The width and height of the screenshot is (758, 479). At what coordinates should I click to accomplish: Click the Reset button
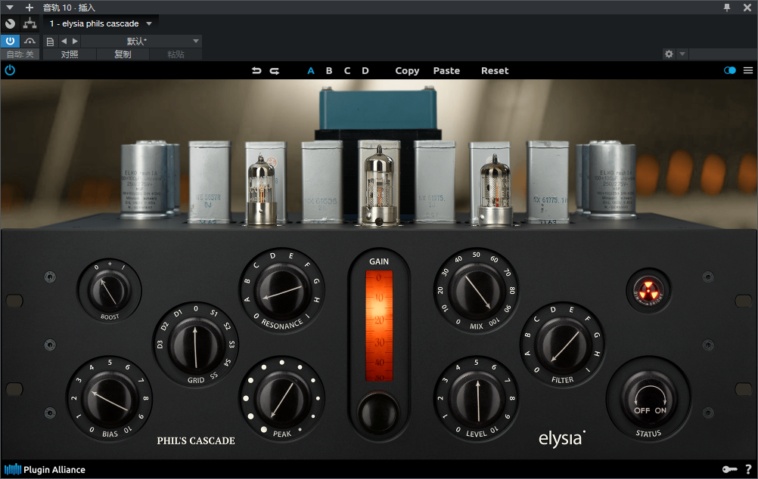point(495,71)
